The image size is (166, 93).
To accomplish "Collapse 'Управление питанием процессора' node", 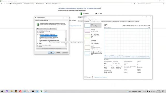I will pyautogui.click(x=38, y=34).
